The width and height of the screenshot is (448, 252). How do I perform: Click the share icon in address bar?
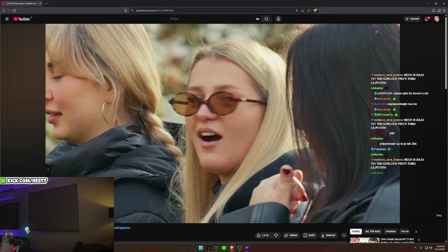(x=309, y=10)
